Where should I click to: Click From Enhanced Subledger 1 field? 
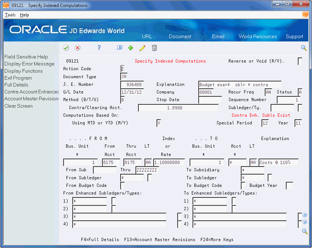coord(90,201)
